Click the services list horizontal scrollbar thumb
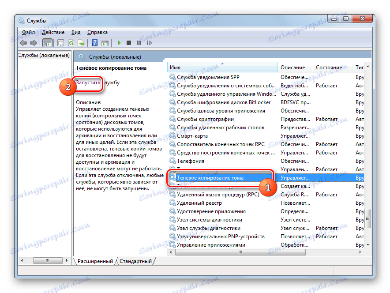 tap(240, 252)
